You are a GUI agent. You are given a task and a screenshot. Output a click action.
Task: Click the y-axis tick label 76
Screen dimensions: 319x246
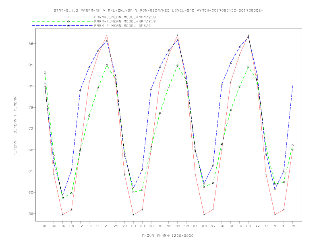tap(31, 107)
